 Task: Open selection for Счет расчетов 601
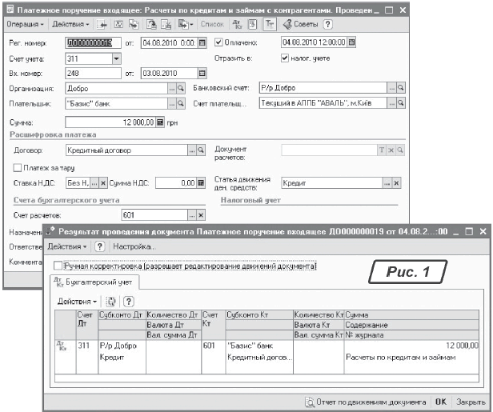(x=190, y=214)
